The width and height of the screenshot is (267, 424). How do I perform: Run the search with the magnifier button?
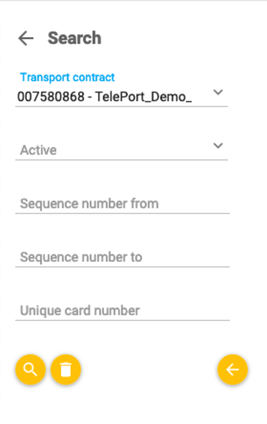[x=30, y=369]
